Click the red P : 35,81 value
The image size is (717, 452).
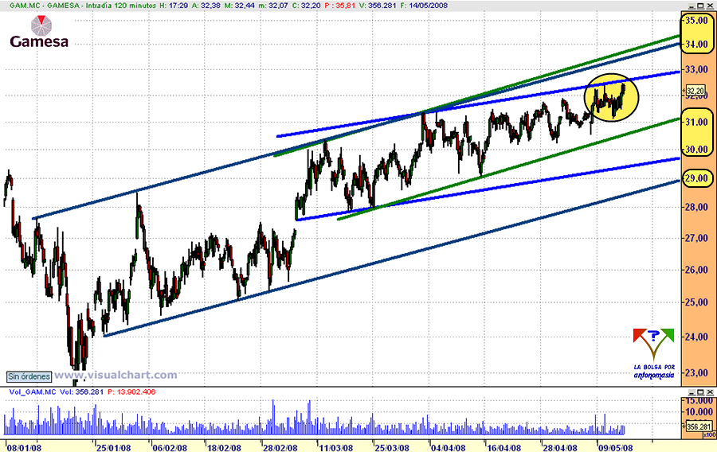click(340, 6)
